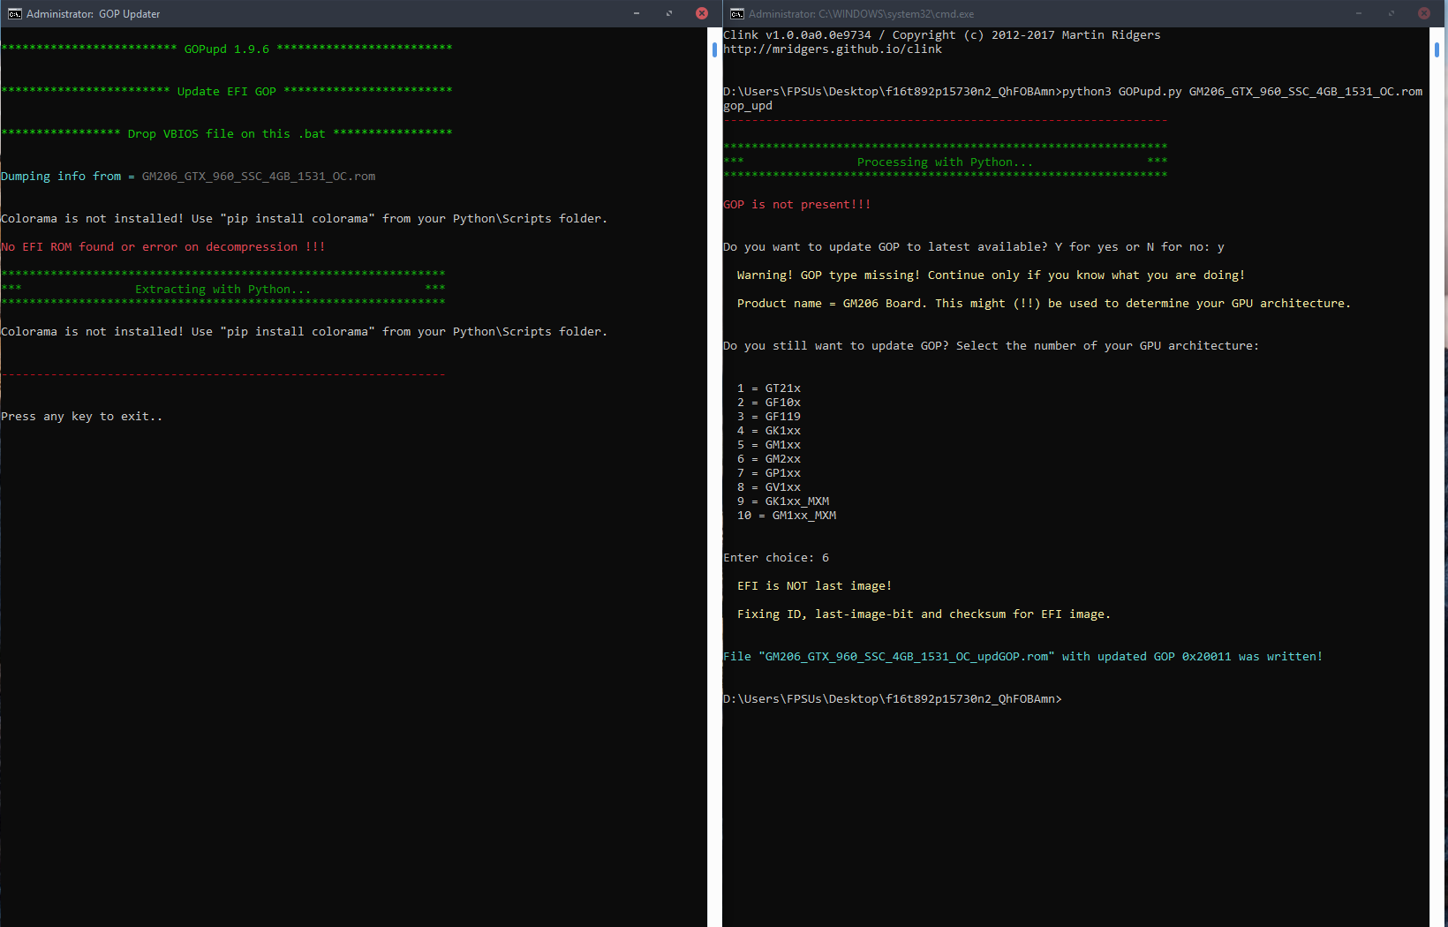Viewport: 1448px width, 927px height.
Task: Click the red 'No EFI ROM found' error line
Action: point(163,247)
